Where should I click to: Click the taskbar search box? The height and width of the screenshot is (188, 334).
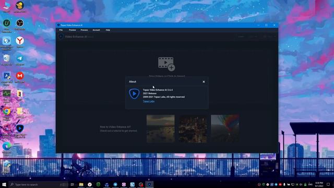[38, 184]
